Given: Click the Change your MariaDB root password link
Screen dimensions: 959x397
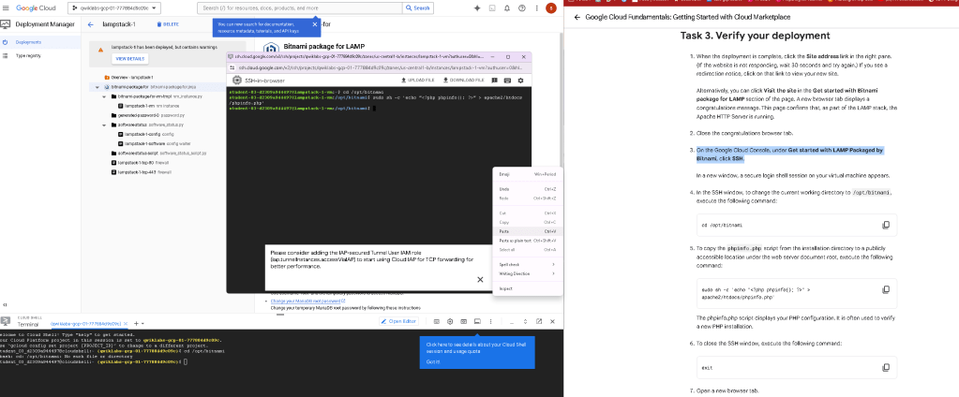Looking at the screenshot, I should [x=307, y=301].
